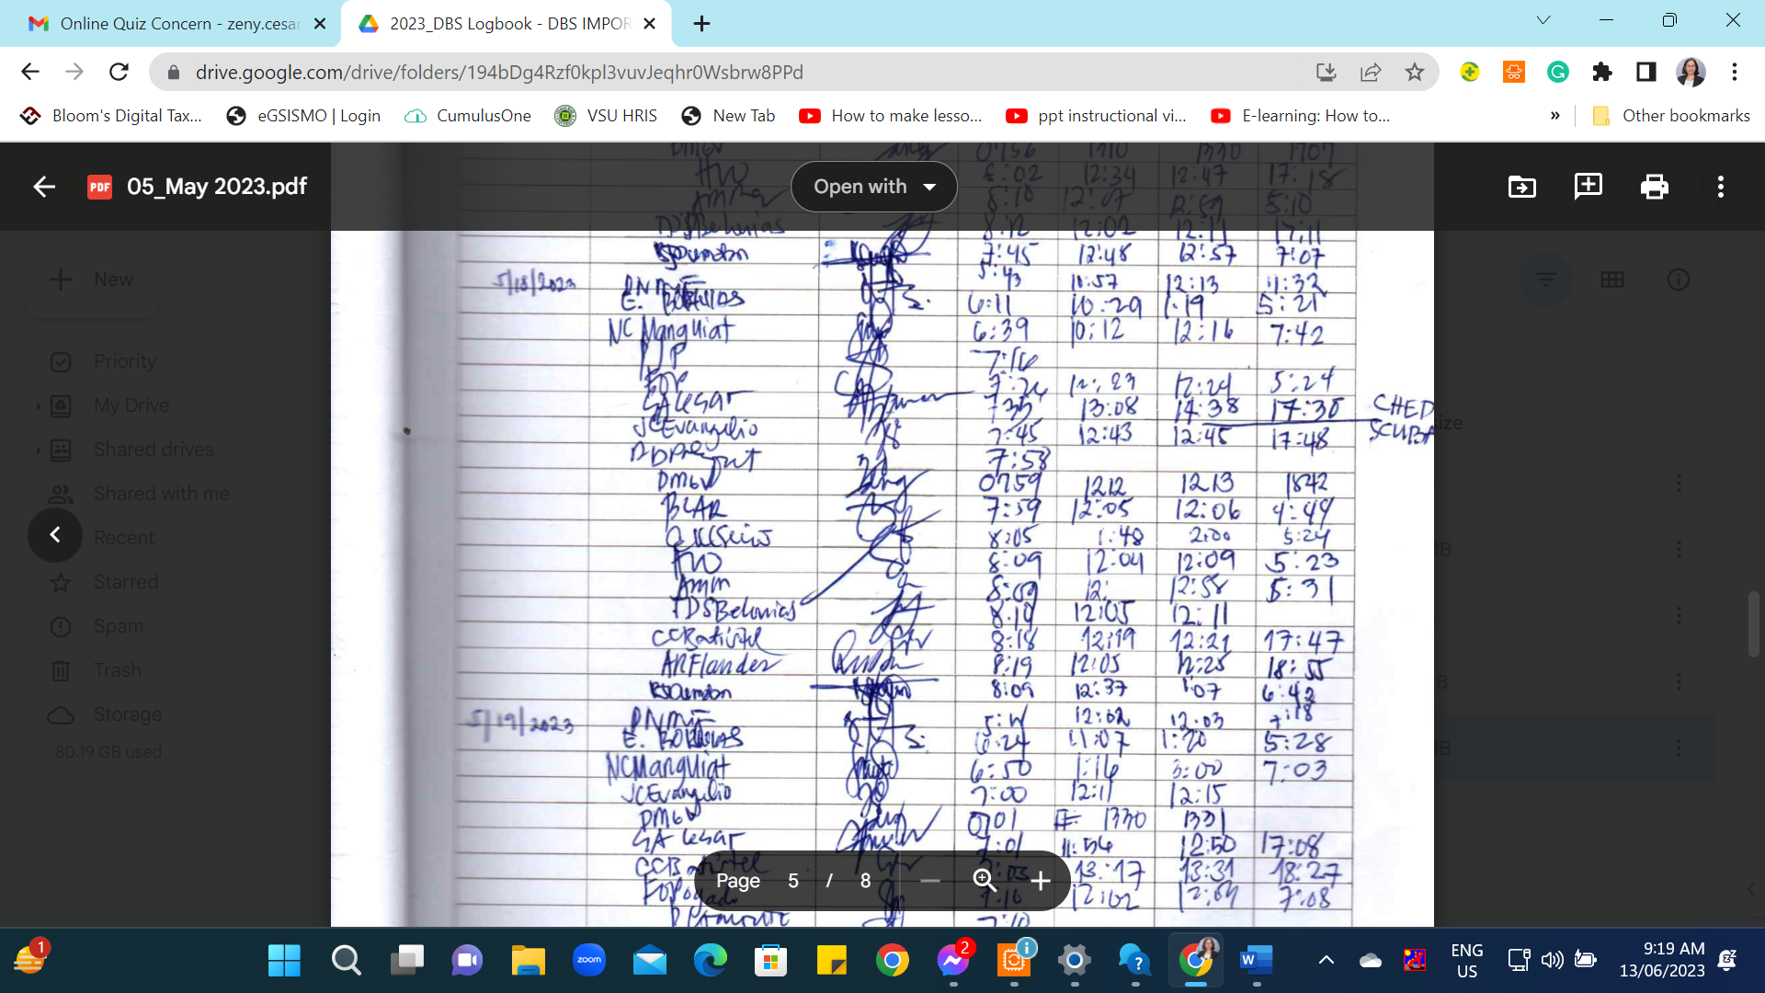Image resolution: width=1765 pixels, height=993 pixels.
Task: Toggle the browser side panel icon
Action: pyautogui.click(x=1645, y=72)
